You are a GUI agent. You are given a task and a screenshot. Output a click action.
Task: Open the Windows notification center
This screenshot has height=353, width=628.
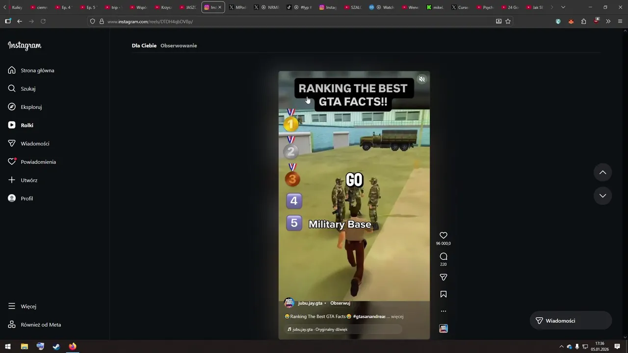617,347
